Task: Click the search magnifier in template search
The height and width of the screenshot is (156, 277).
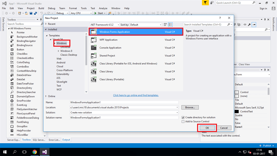Action: [x=229, y=24]
